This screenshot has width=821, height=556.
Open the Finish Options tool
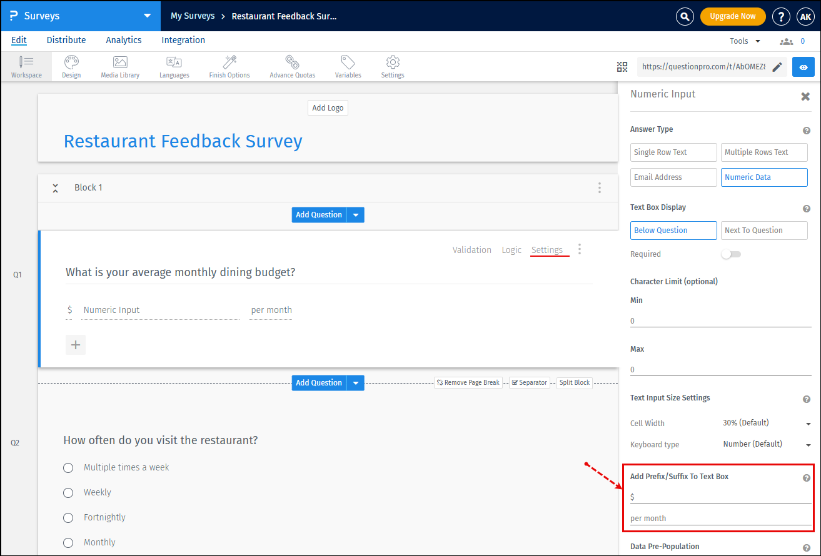coord(229,66)
